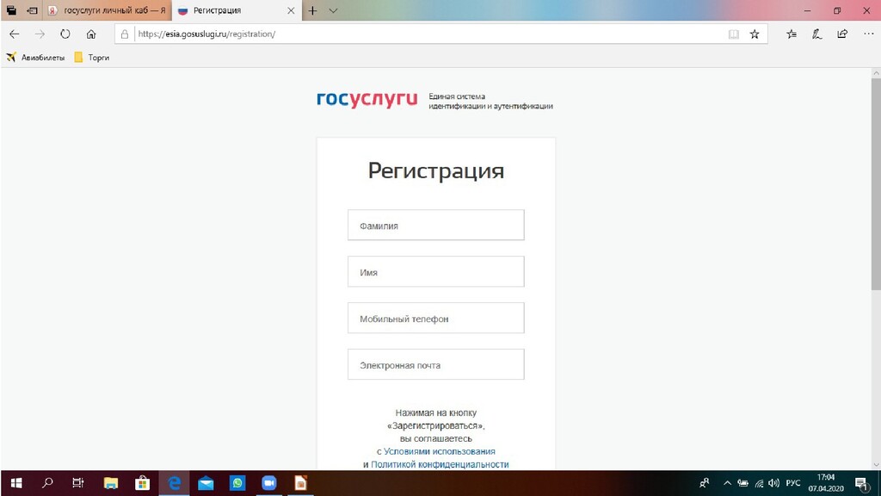Switch to the госуслуги личный каб tab

point(107,10)
